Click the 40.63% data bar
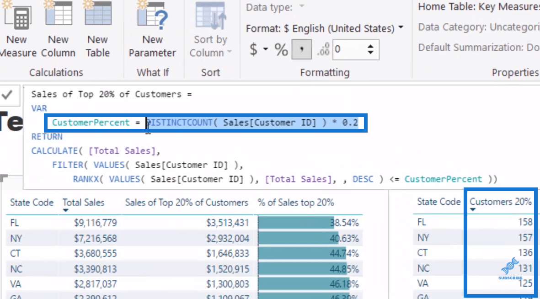540x299 pixels. pos(298,238)
